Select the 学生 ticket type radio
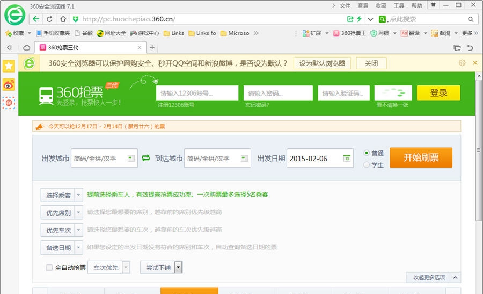 [x=367, y=165]
